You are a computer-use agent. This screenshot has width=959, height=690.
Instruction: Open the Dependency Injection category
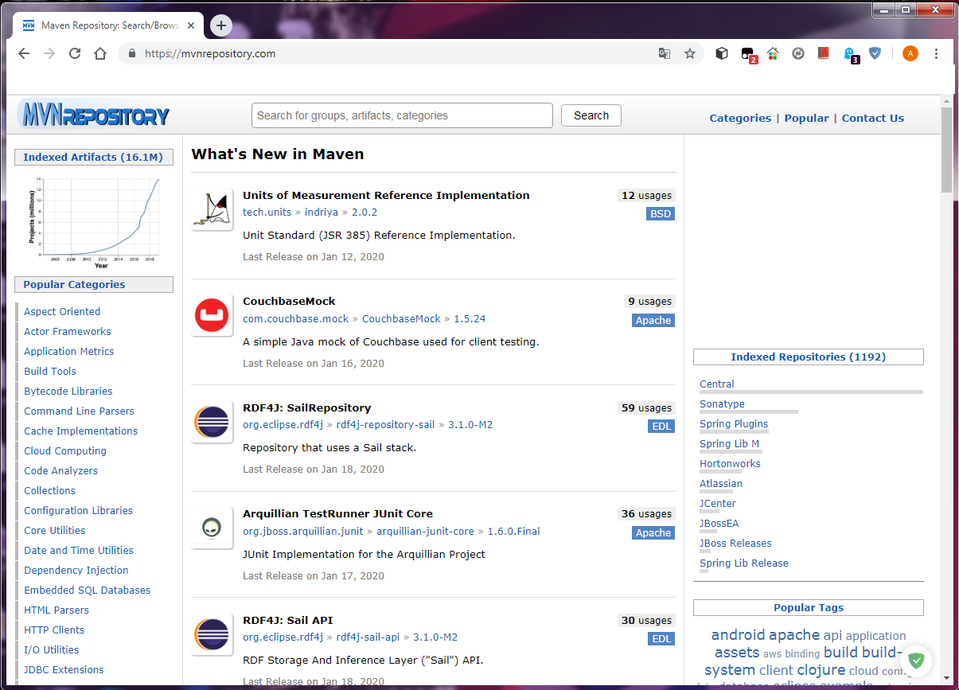pyautogui.click(x=76, y=570)
